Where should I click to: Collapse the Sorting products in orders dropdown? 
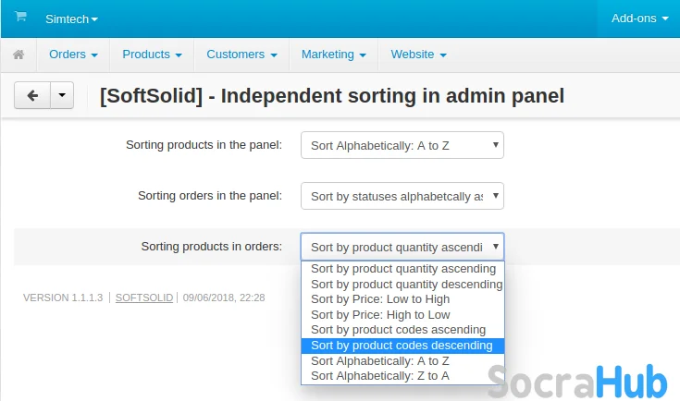(x=402, y=247)
